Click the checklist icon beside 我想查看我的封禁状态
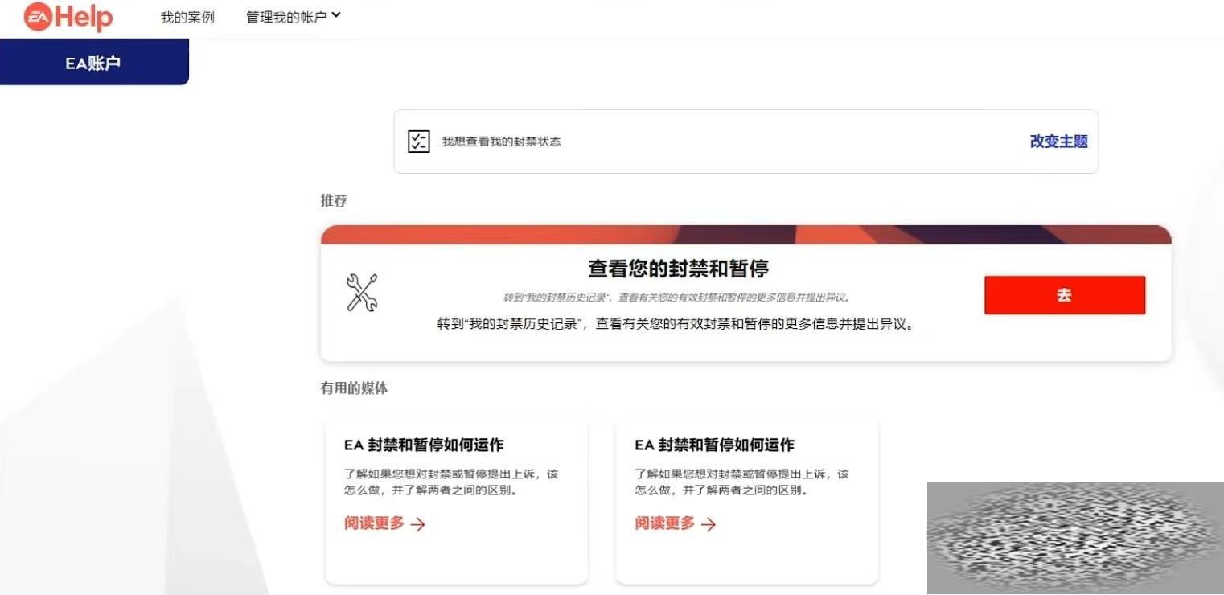 [x=419, y=142]
